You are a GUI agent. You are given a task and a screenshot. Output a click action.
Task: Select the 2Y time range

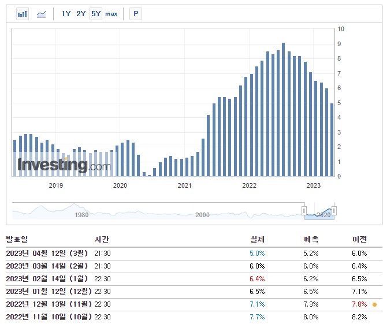pos(81,14)
